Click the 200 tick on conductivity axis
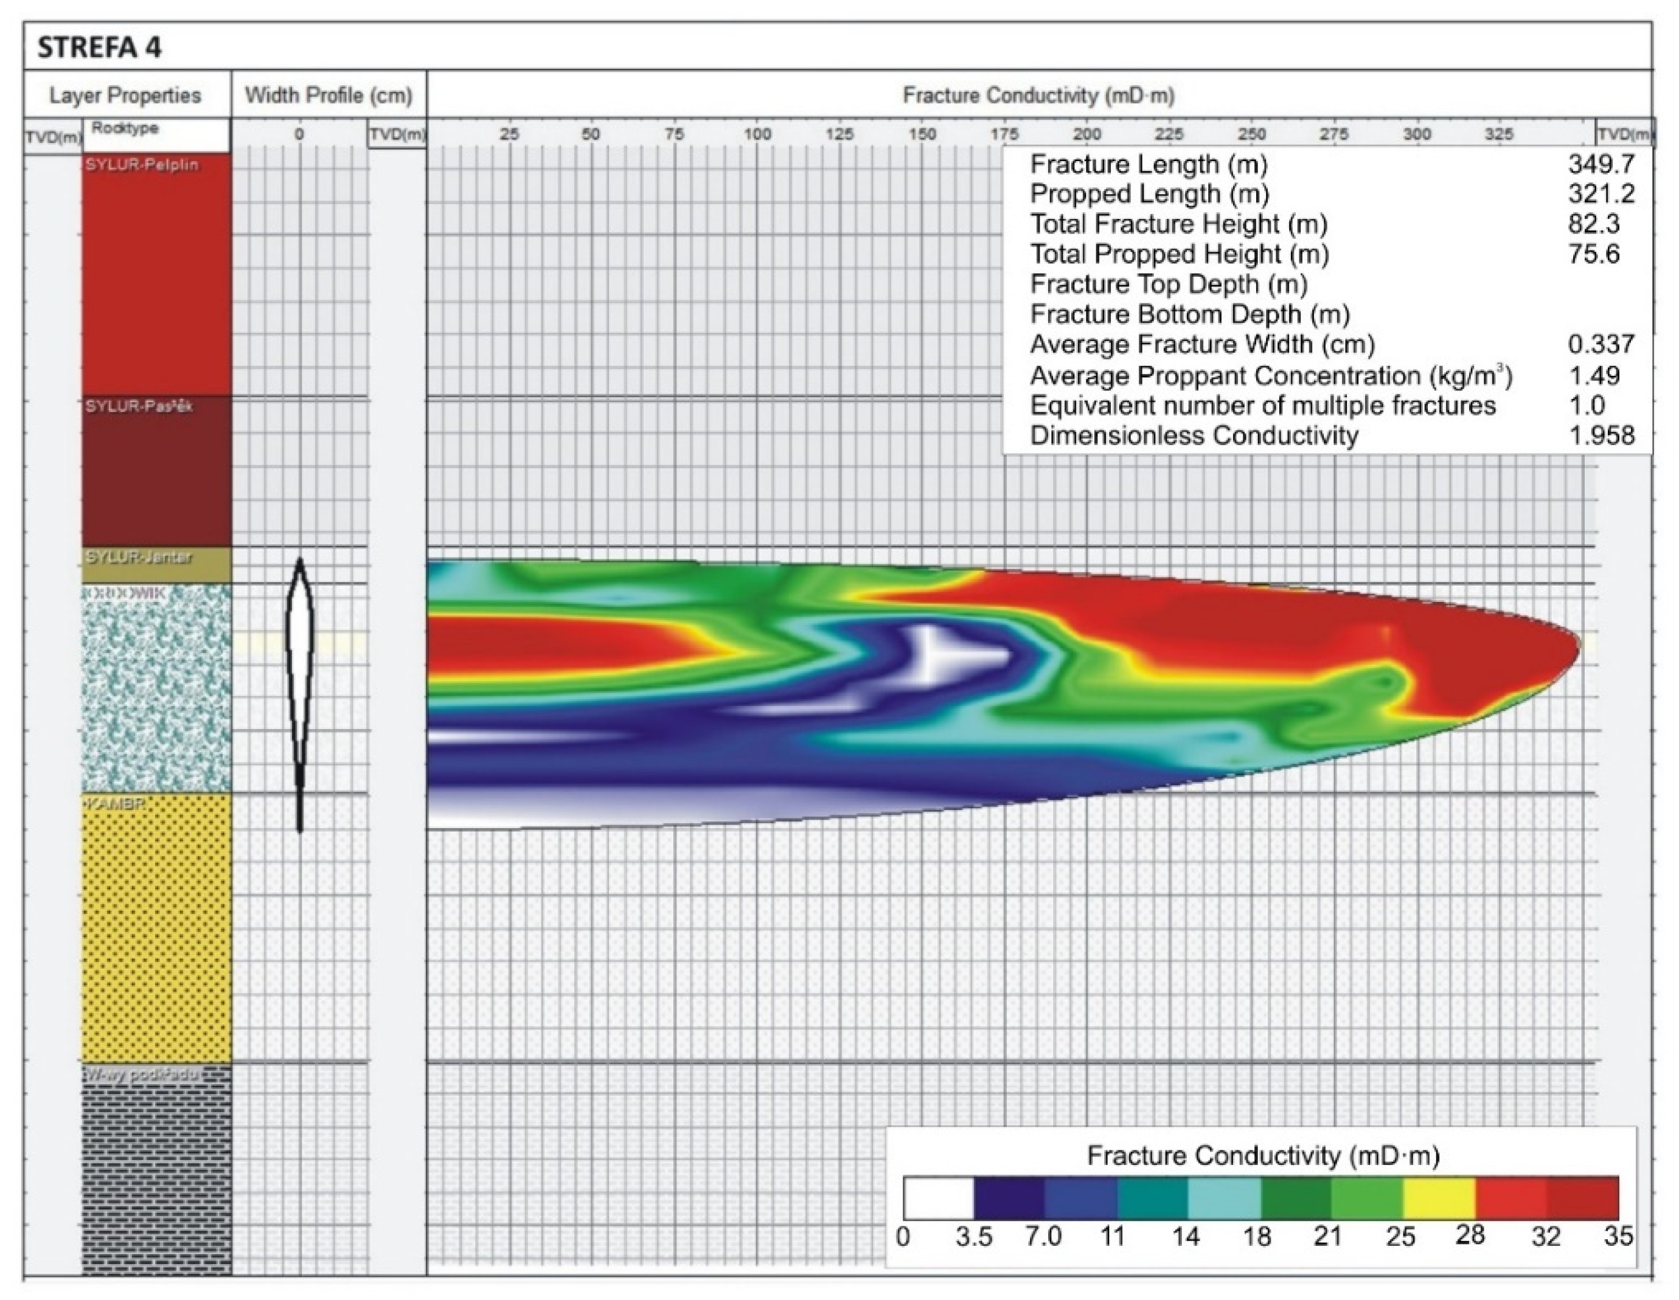Viewport: 1679px width, 1300px height. pos(1086,134)
